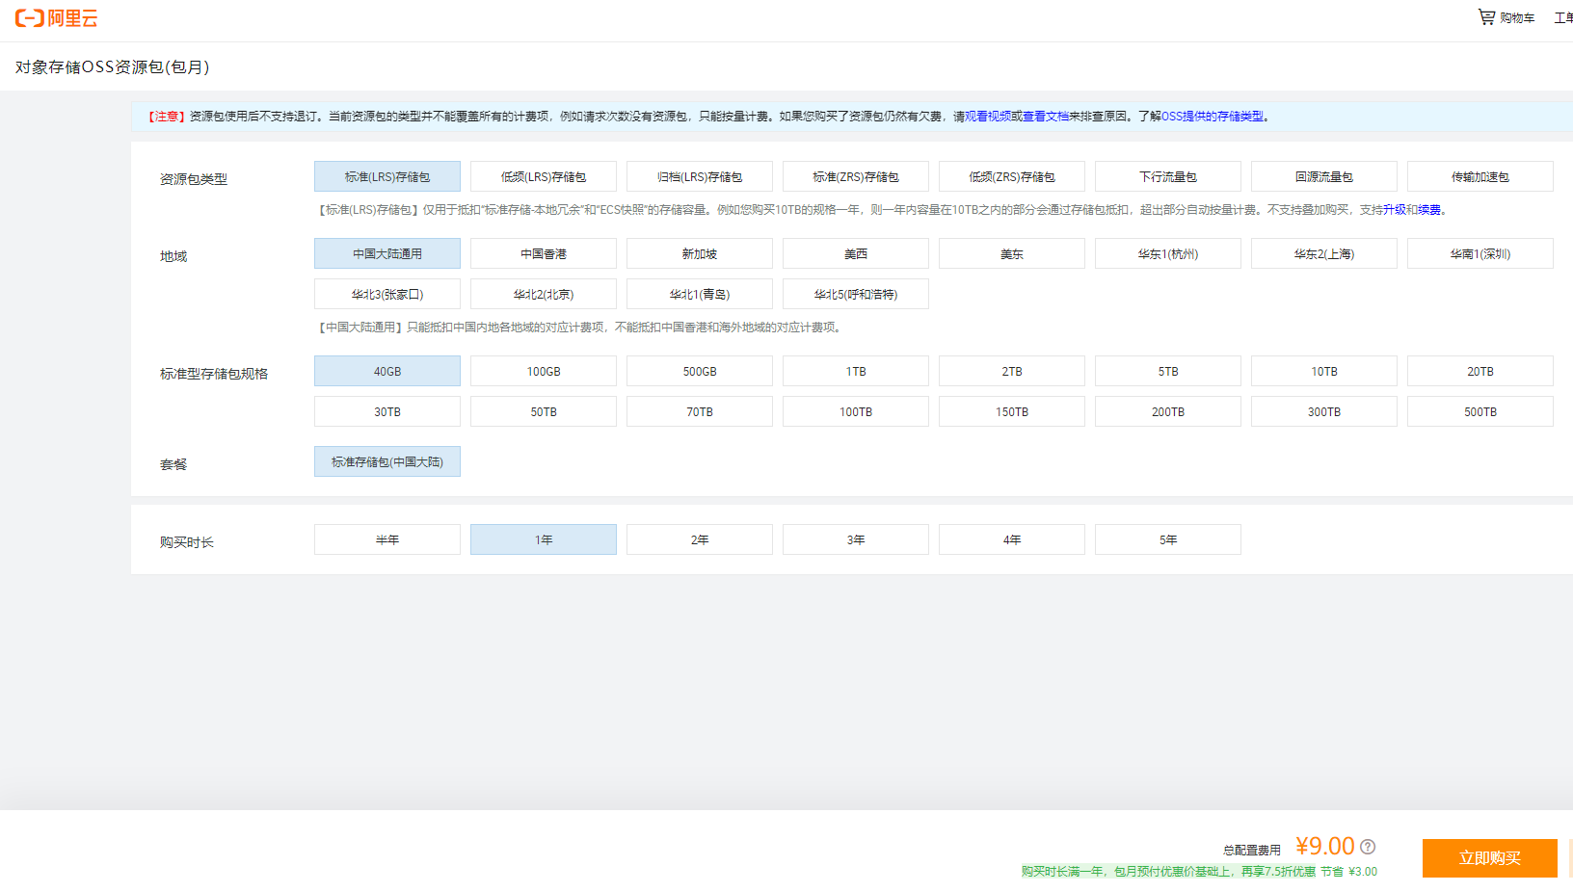Click the price help question mark icon
This screenshot has width=1573, height=892.
pyautogui.click(x=1368, y=847)
